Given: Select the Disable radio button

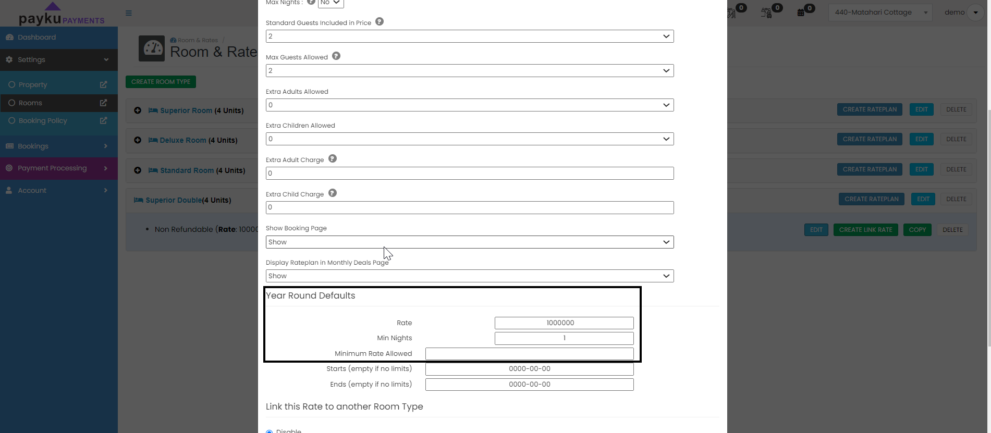Looking at the screenshot, I should [270, 431].
